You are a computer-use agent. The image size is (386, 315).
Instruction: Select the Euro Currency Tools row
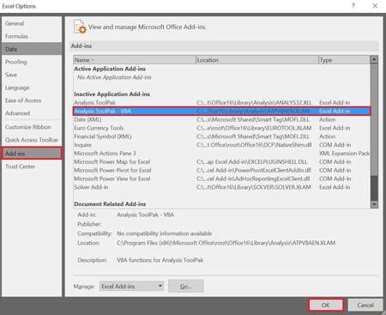(x=221, y=128)
